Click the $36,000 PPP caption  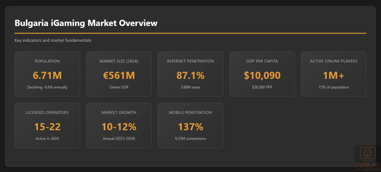point(262,87)
